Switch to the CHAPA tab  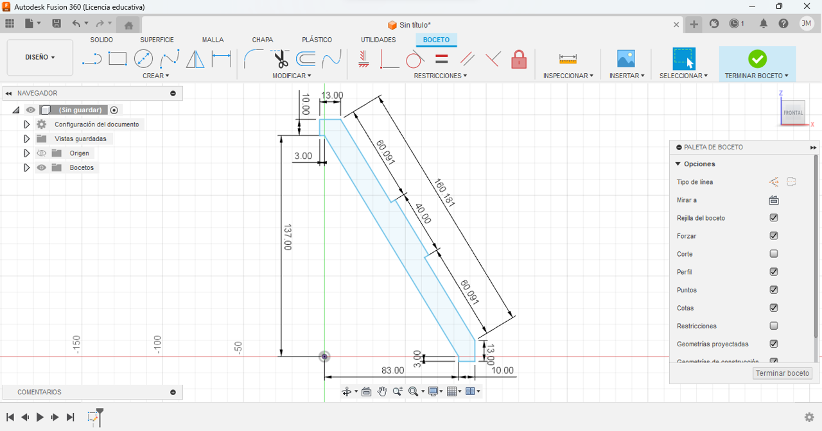[263, 40]
